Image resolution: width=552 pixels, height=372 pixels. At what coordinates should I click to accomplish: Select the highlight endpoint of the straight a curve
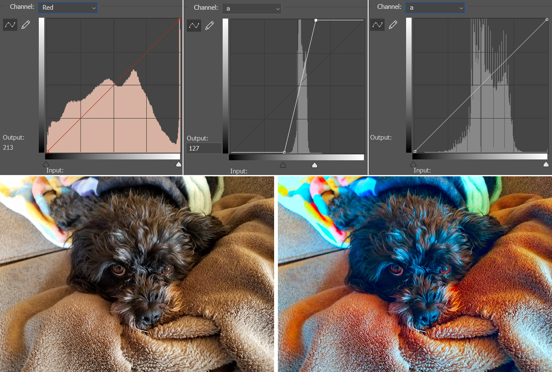pos(547,19)
